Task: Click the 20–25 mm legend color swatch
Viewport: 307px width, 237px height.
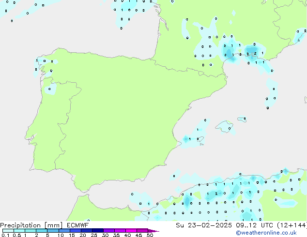Action: [x=86, y=231]
